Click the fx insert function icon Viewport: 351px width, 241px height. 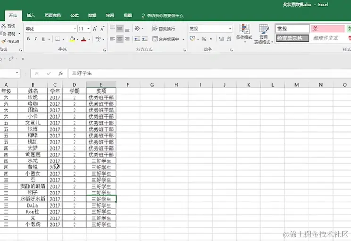[x=61, y=73]
